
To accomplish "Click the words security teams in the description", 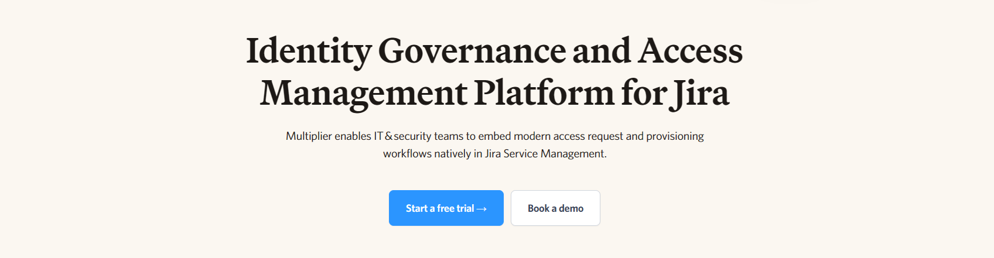I will [x=428, y=136].
